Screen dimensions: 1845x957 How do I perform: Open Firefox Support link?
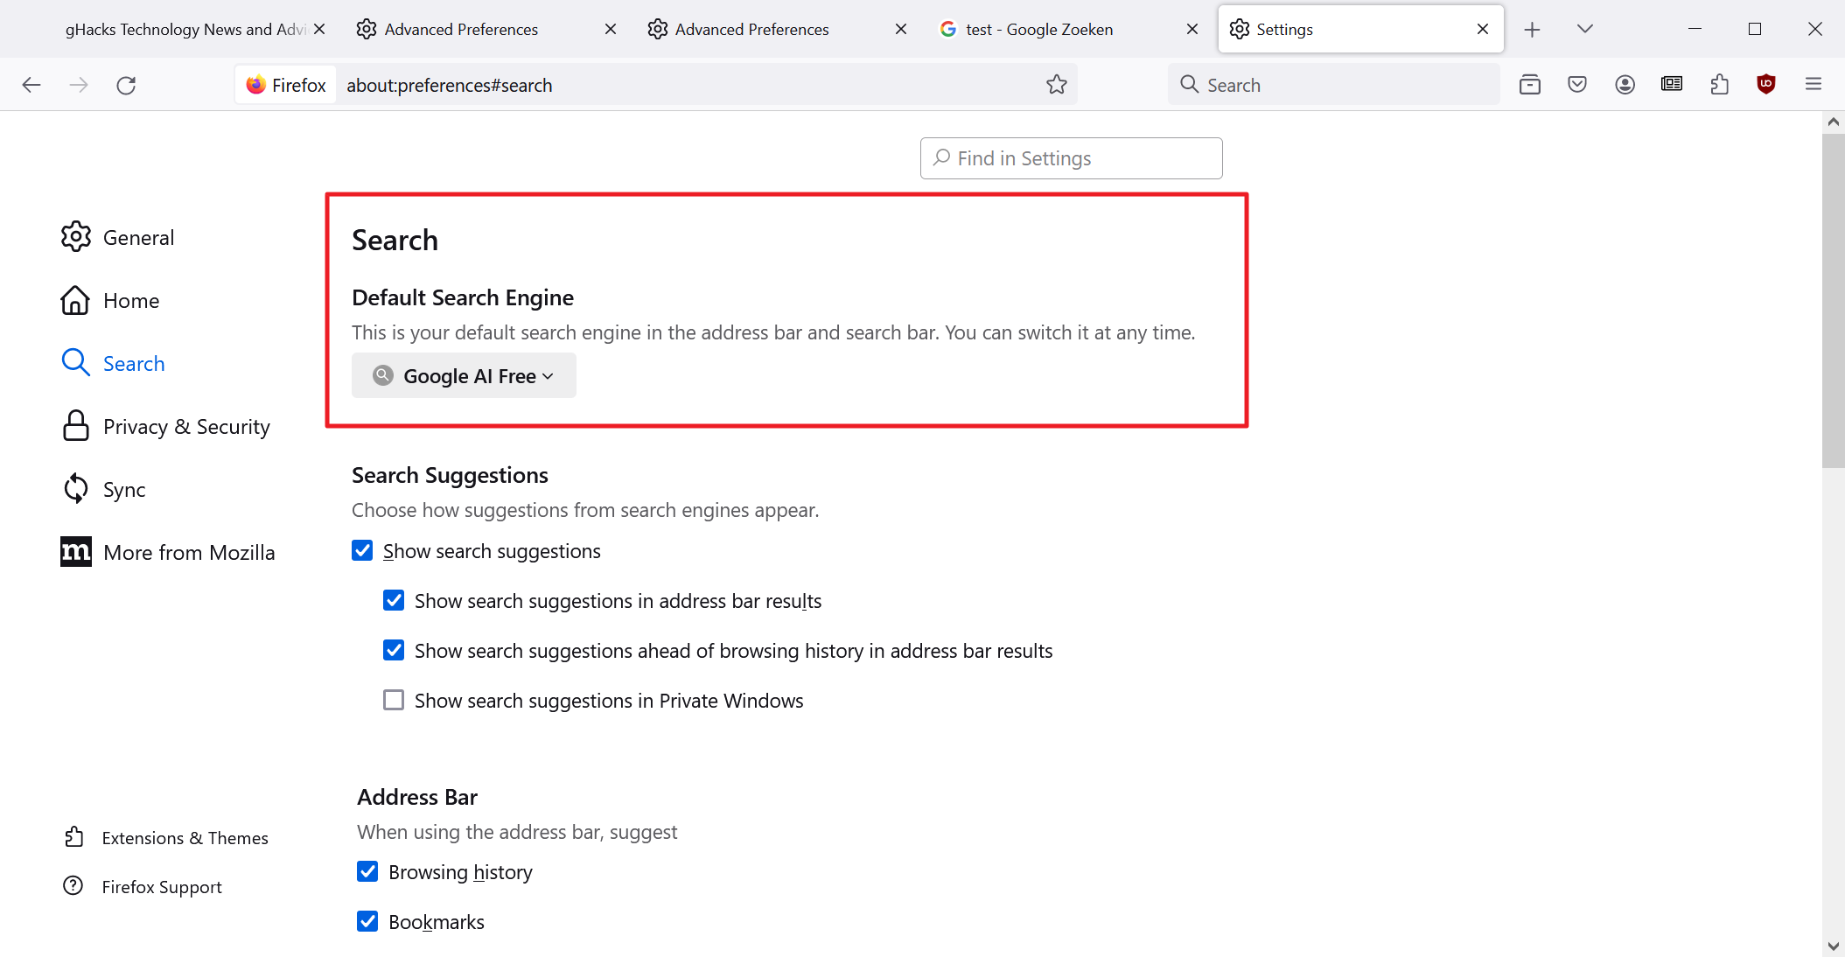161,887
